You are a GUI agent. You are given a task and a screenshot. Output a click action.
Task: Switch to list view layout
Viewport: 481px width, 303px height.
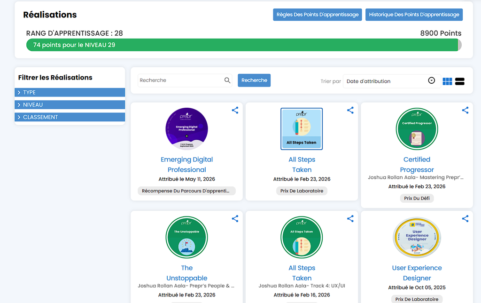point(460,81)
